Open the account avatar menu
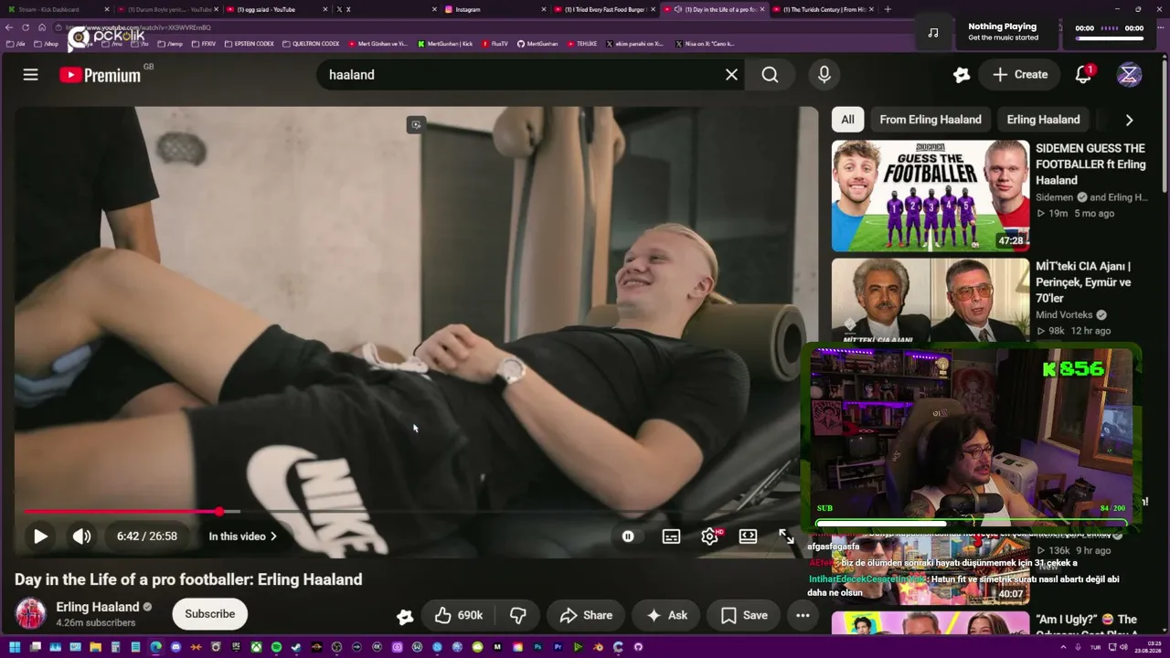 1129,75
